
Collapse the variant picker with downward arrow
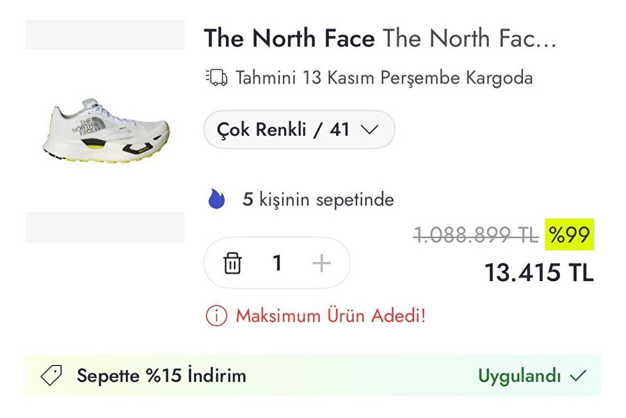coord(369,129)
